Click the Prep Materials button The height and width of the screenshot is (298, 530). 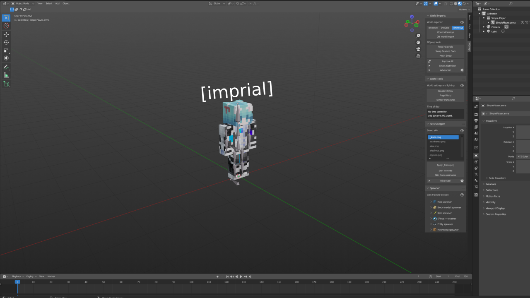(445, 47)
